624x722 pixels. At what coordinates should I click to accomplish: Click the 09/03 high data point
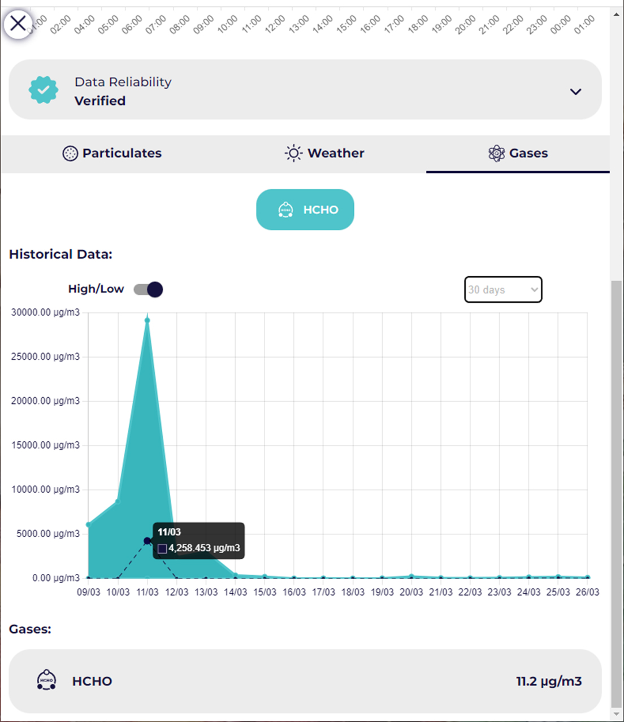click(89, 525)
